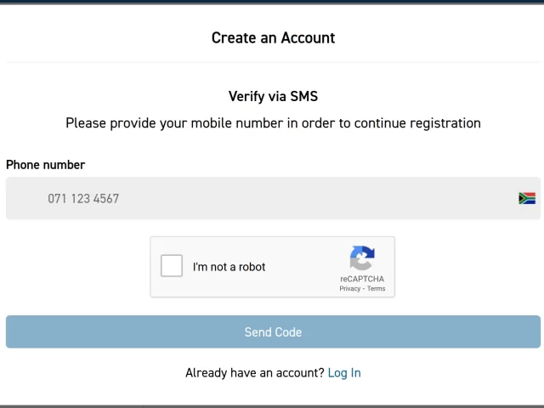Open the South African flag country selector
The width and height of the screenshot is (544, 408).
click(x=527, y=198)
